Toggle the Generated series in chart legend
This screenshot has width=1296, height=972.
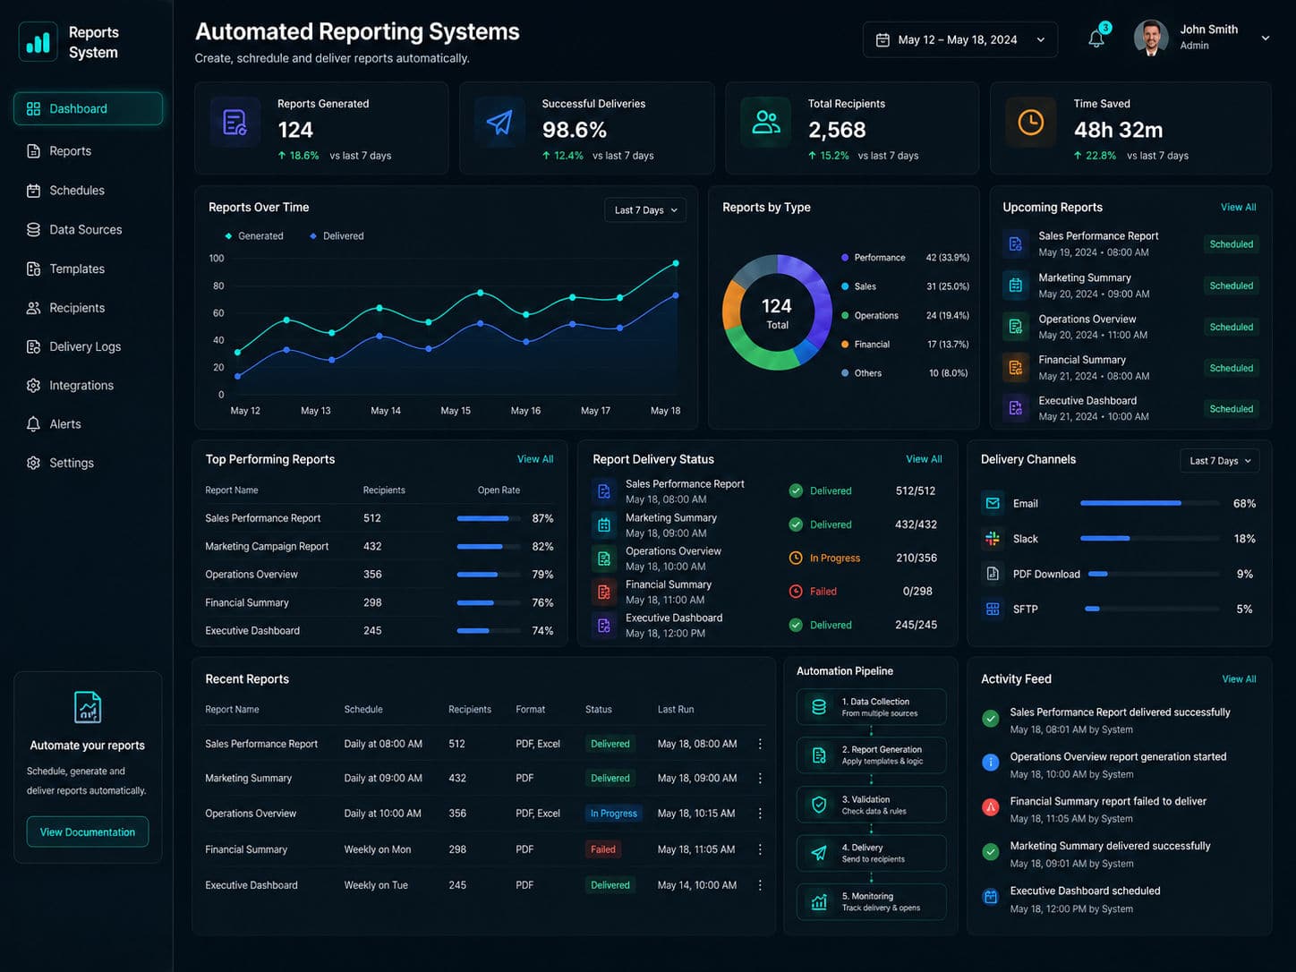(254, 236)
